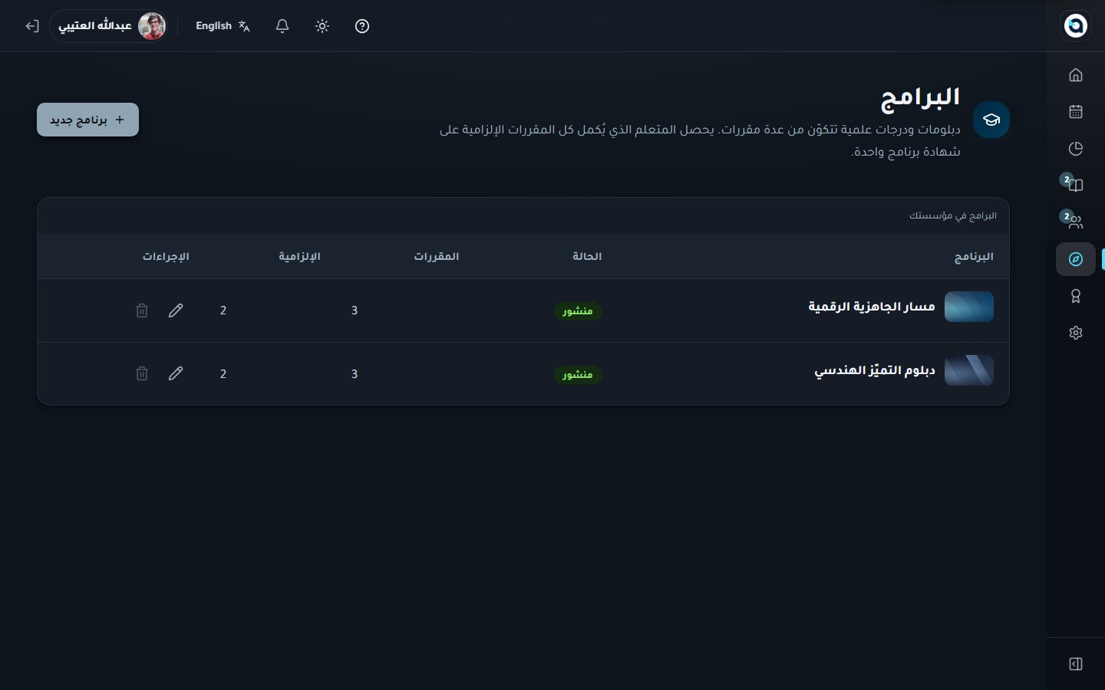Click the graduation cap icon beside title
Screen dimensions: 1105x690
(x=991, y=120)
